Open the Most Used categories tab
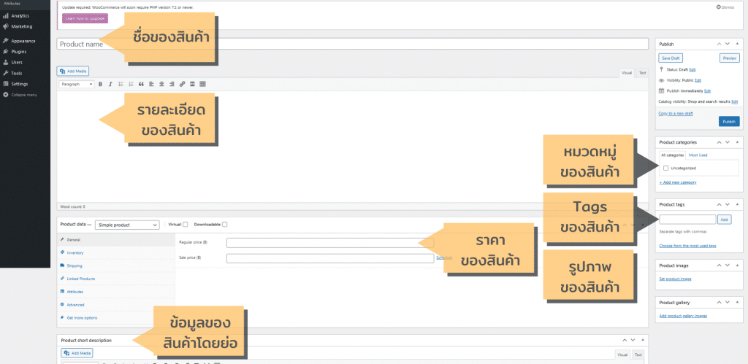Screen dimensions: 748x364 coord(698,155)
